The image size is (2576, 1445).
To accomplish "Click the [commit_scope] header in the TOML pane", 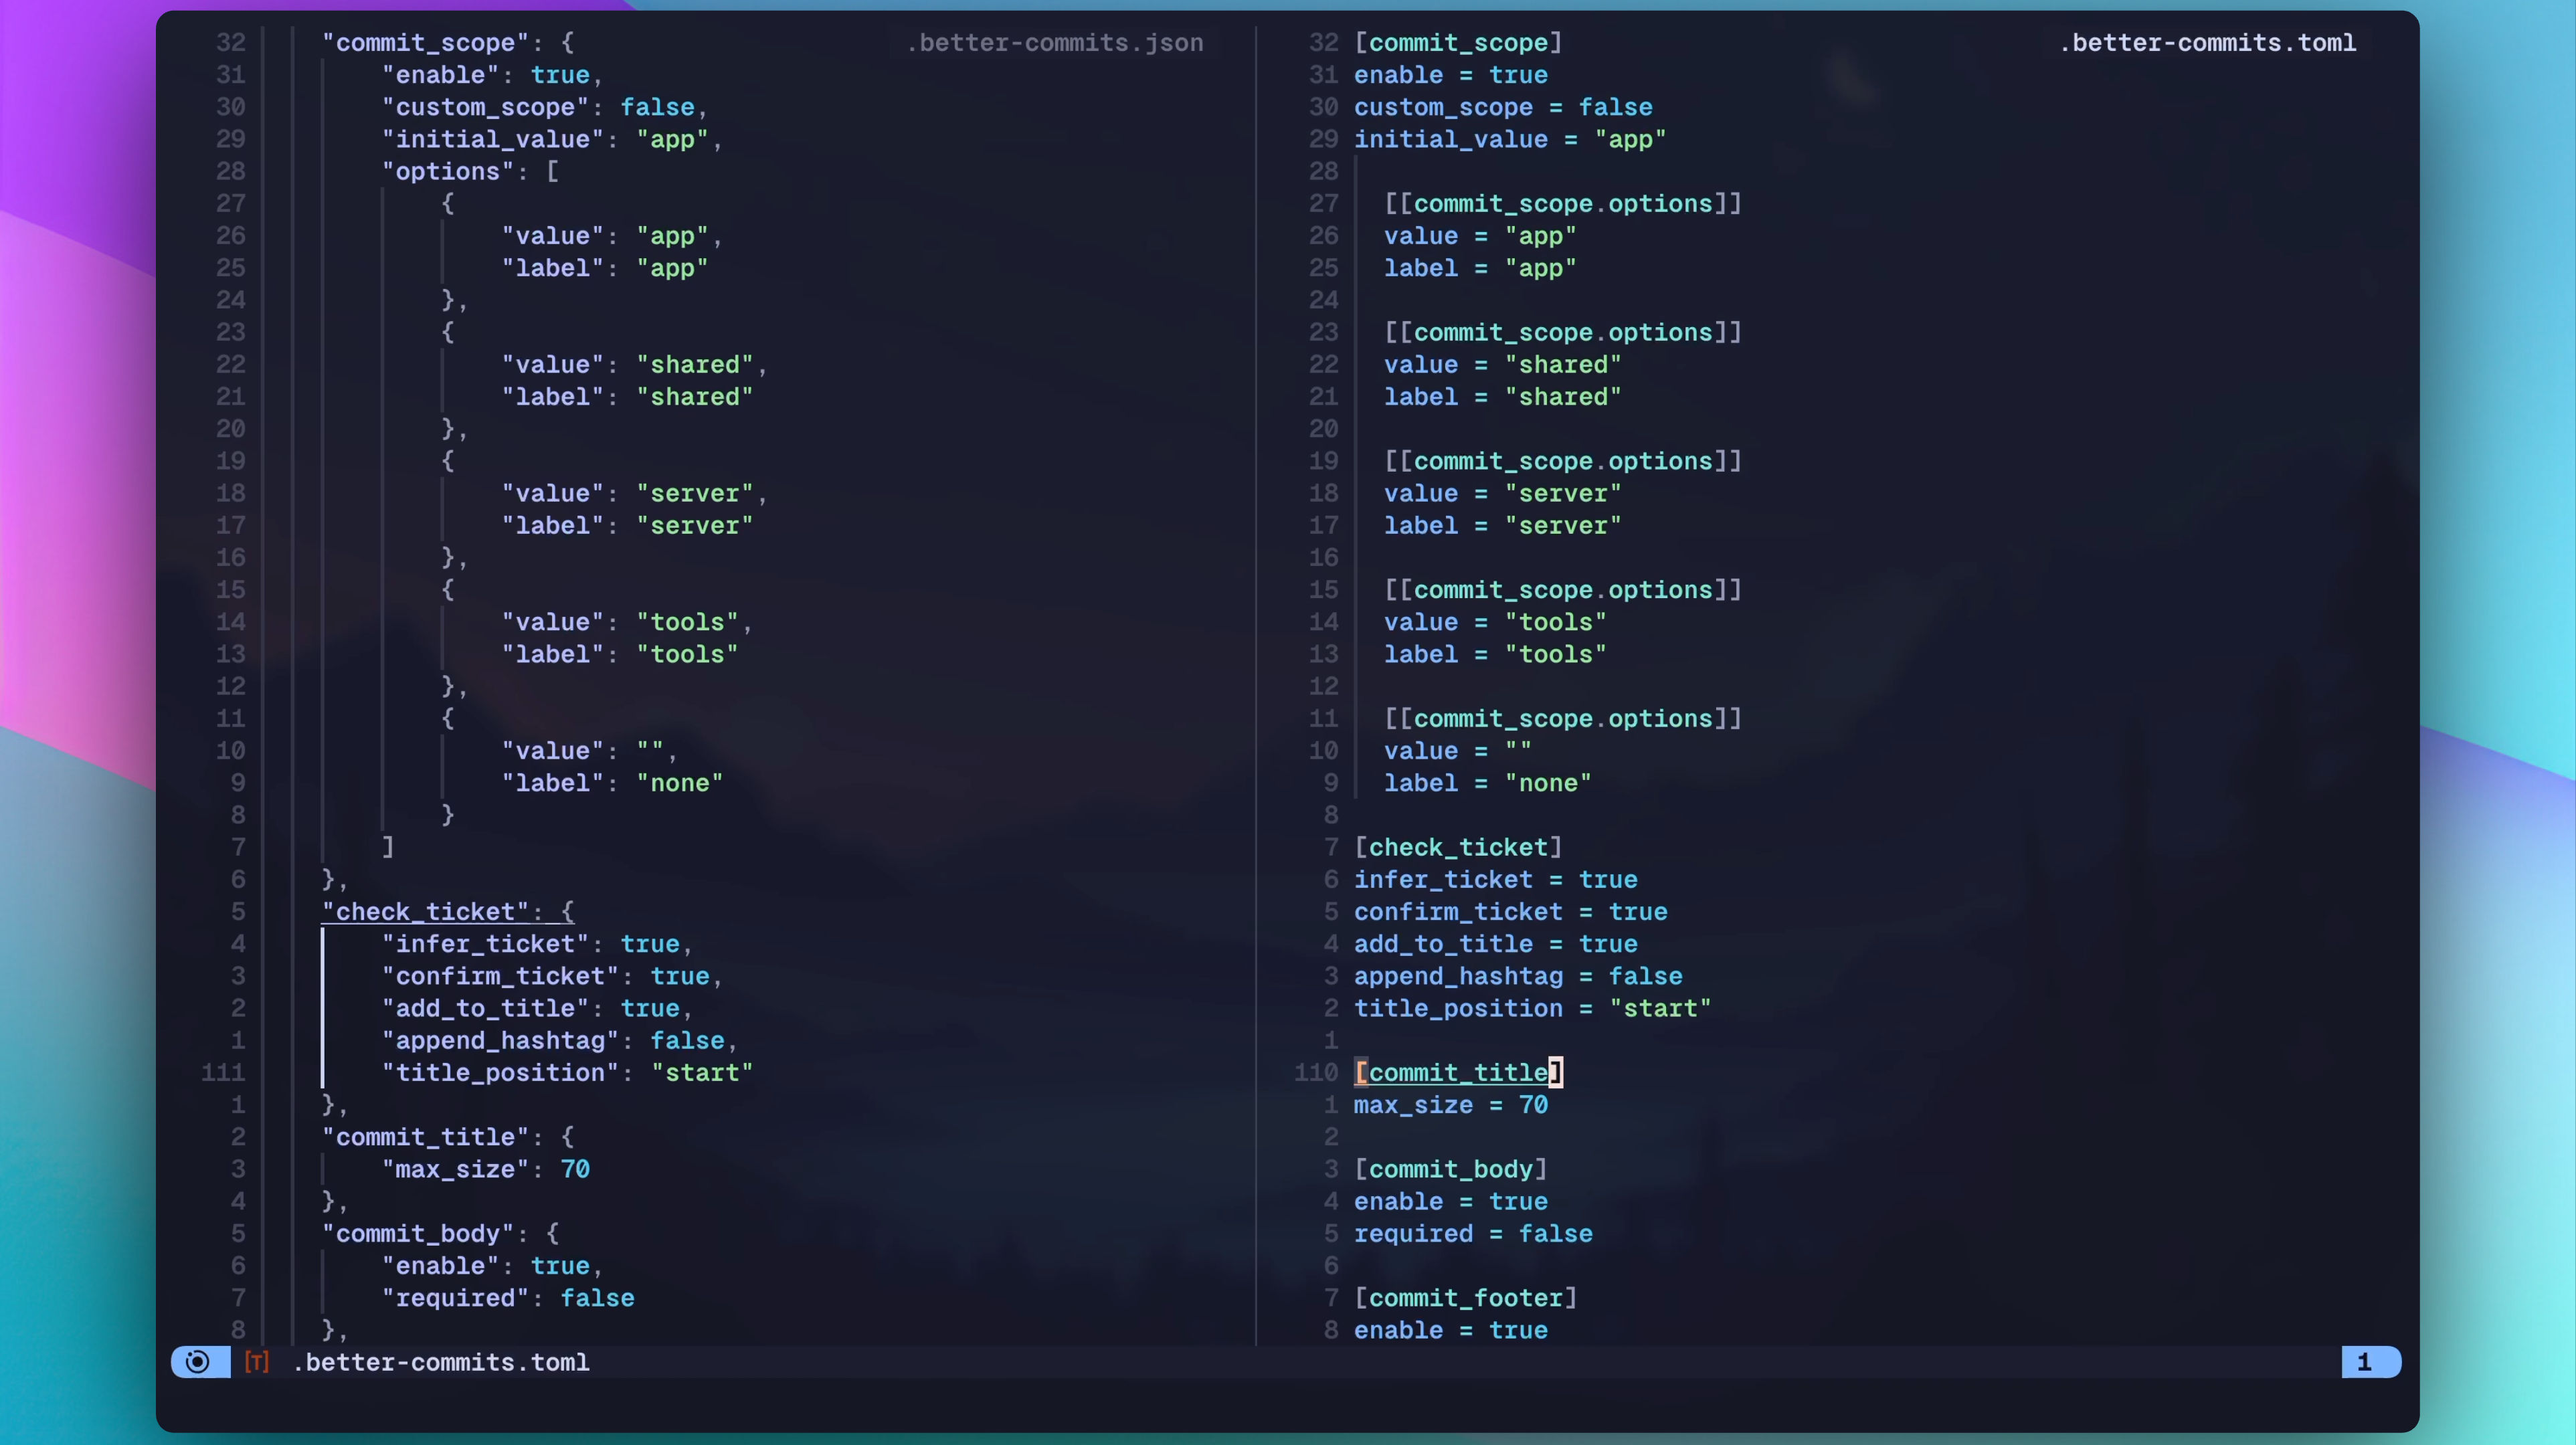I will click(x=1458, y=43).
